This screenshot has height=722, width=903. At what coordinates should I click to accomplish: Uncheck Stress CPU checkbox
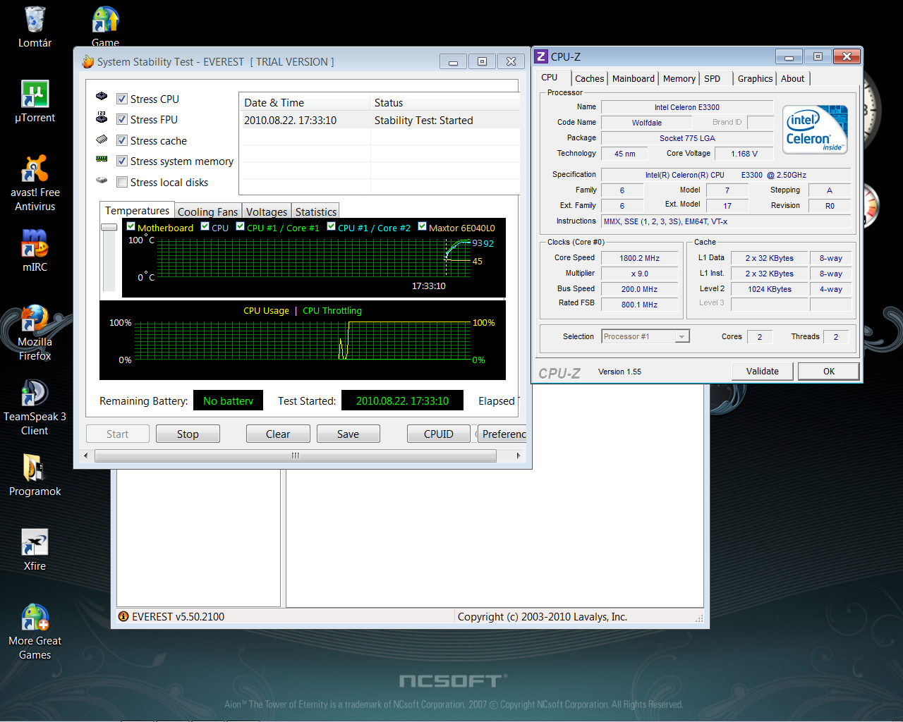point(122,99)
